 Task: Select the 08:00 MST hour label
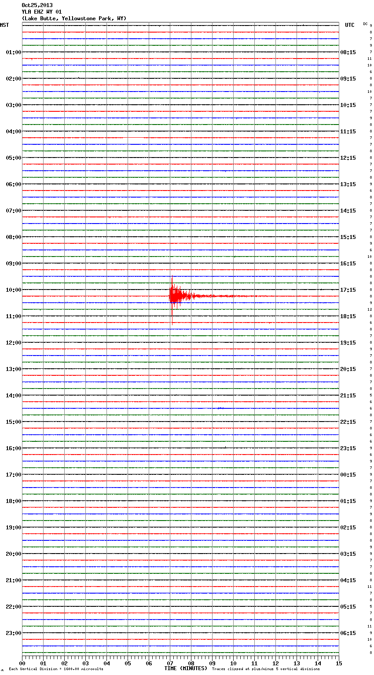pyautogui.click(x=14, y=237)
